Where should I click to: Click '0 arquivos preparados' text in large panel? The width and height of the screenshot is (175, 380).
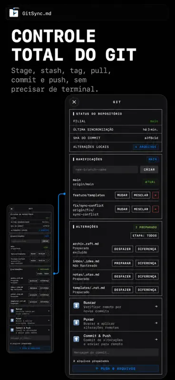pyautogui.click(x=91, y=361)
